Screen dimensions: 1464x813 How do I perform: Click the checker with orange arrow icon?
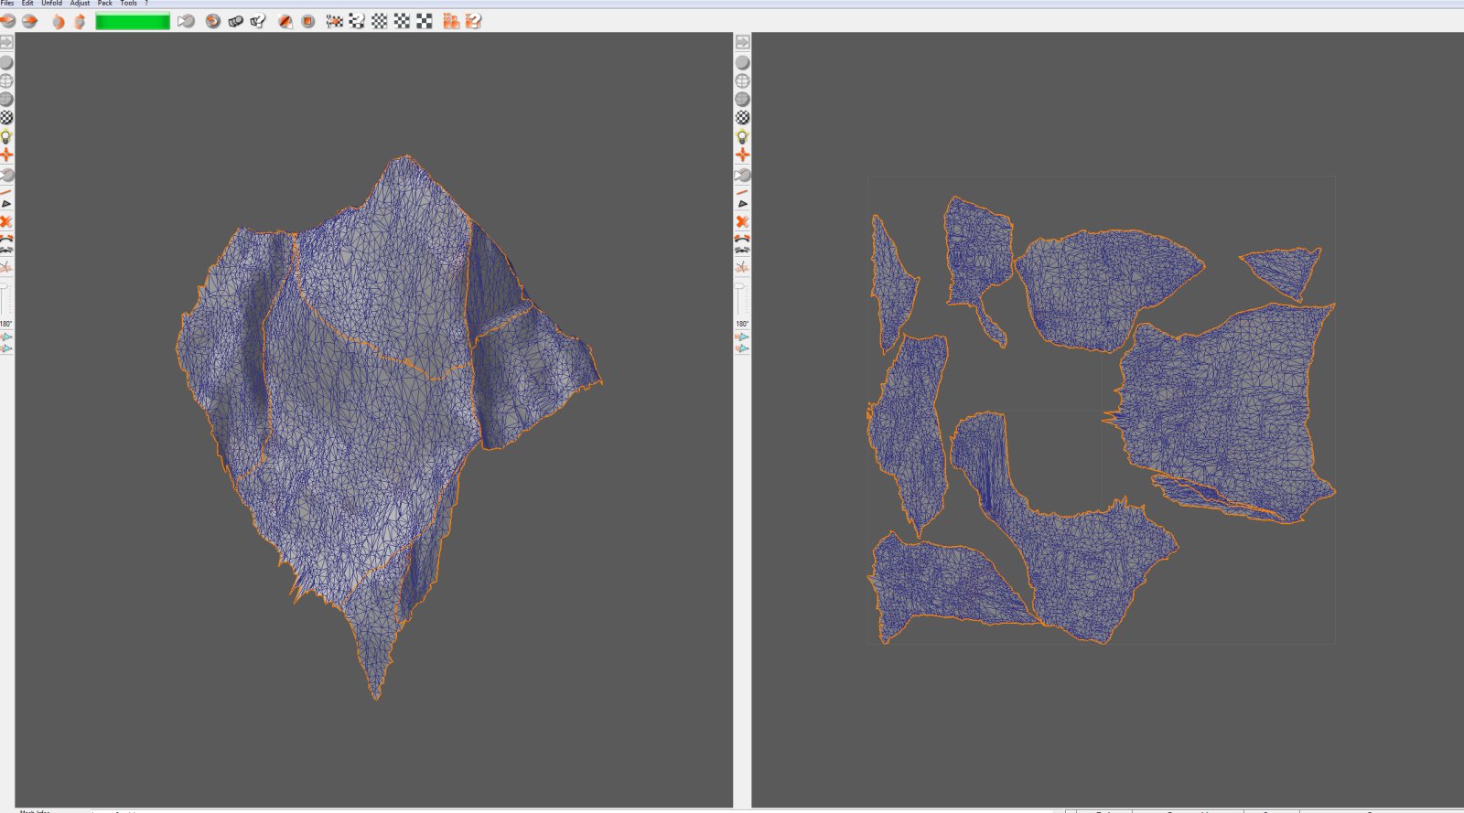335,21
